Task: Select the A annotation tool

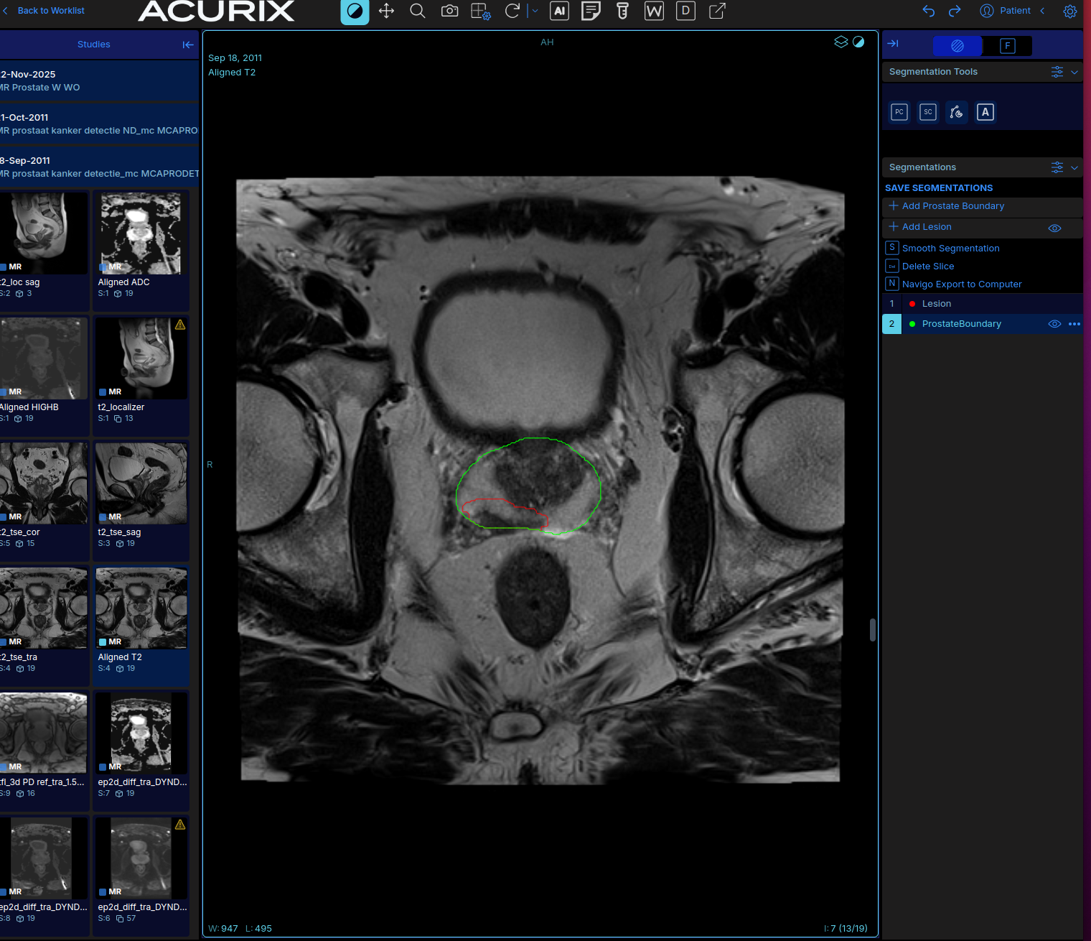Action: point(985,112)
